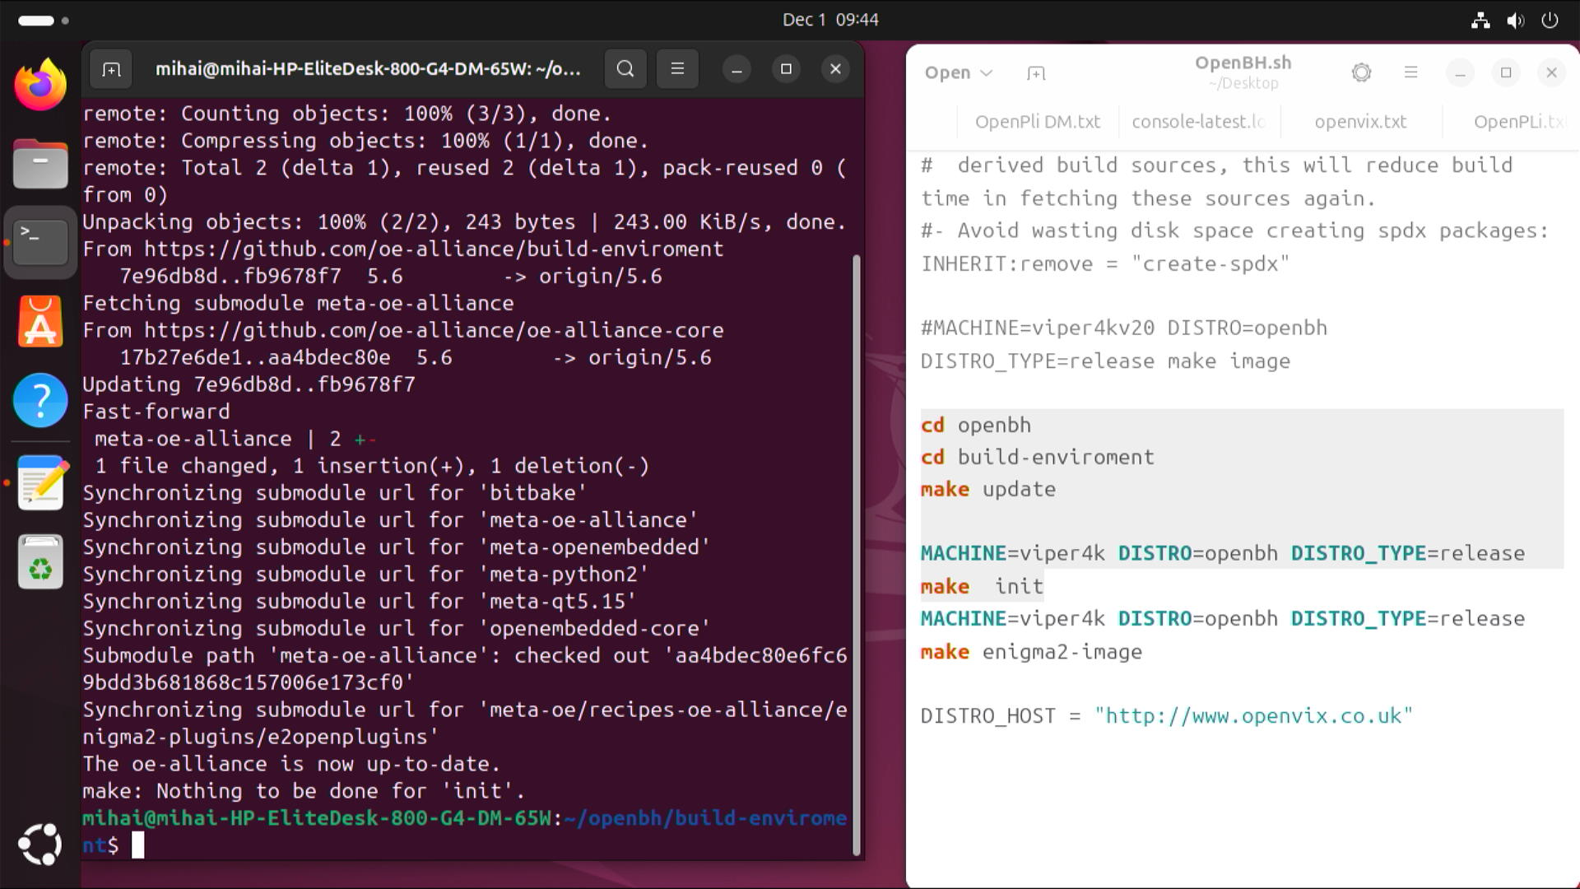Open the text editor view settings gear
The image size is (1580, 889).
pos(1361,72)
